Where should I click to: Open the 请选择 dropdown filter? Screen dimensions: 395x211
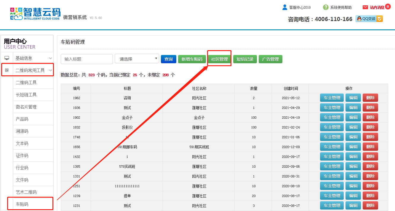click(x=137, y=59)
